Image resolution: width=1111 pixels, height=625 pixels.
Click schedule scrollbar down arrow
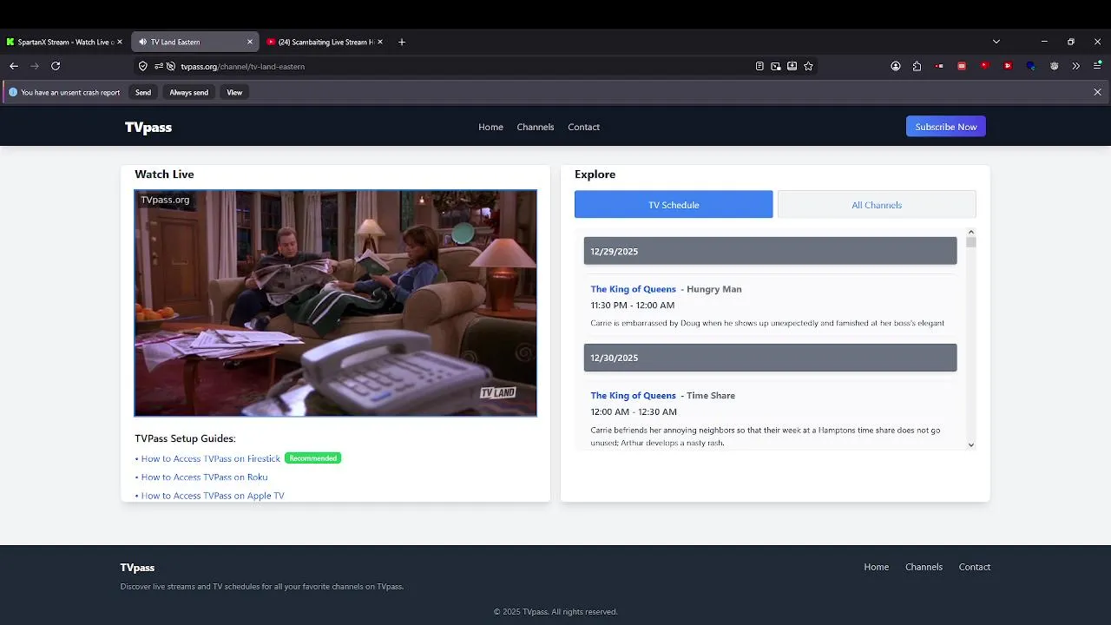(x=971, y=444)
